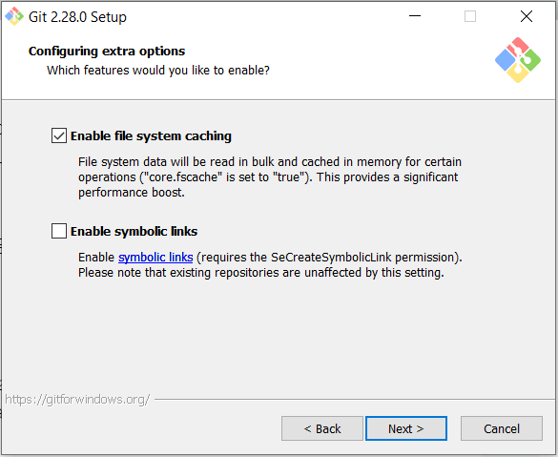558x457 pixels.
Task: Click the core.fscache description paragraph
Action: [x=270, y=177]
